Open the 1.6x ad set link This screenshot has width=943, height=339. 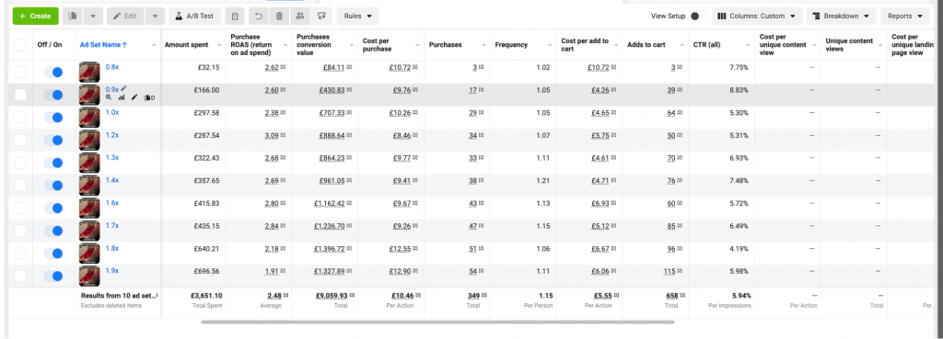(111, 203)
